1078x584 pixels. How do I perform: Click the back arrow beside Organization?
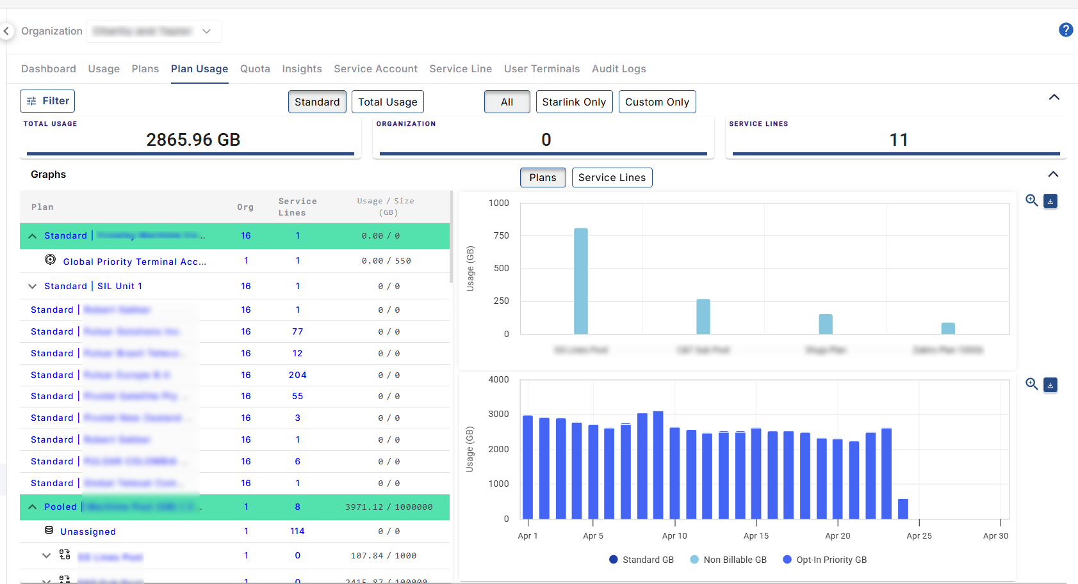coord(6,31)
